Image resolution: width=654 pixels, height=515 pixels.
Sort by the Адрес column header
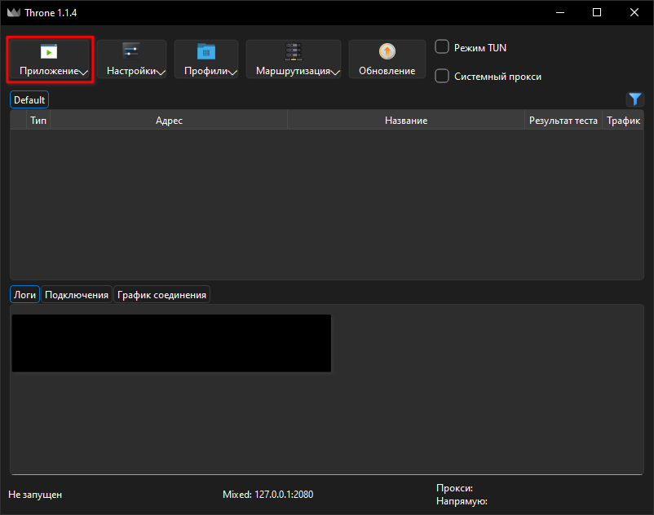click(x=169, y=121)
